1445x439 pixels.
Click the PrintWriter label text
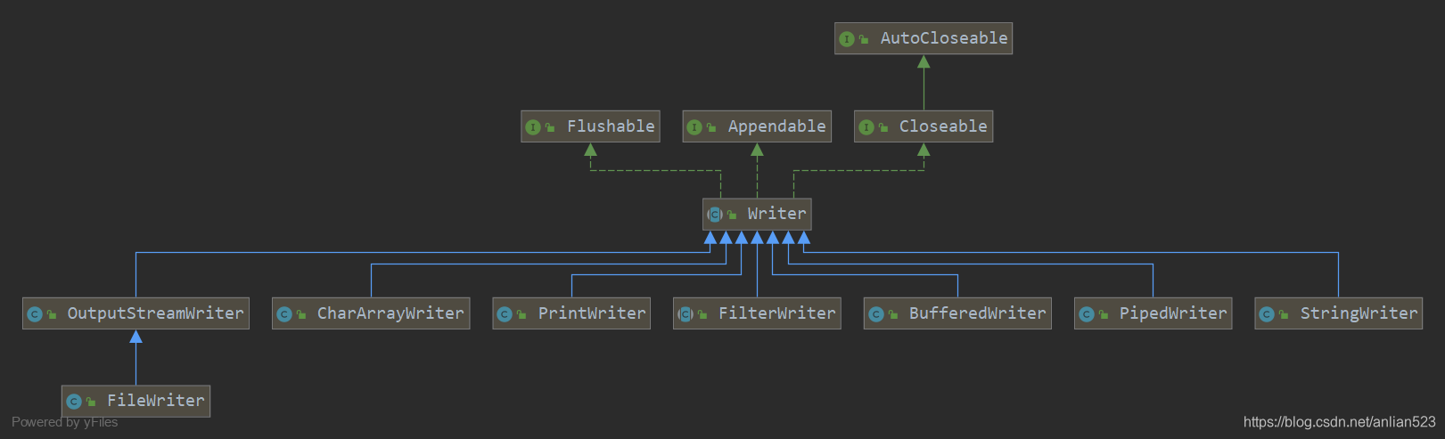[592, 313]
